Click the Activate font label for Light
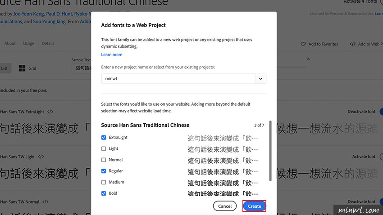Image resolution: width=383 pixels, height=215 pixels. (364, 157)
